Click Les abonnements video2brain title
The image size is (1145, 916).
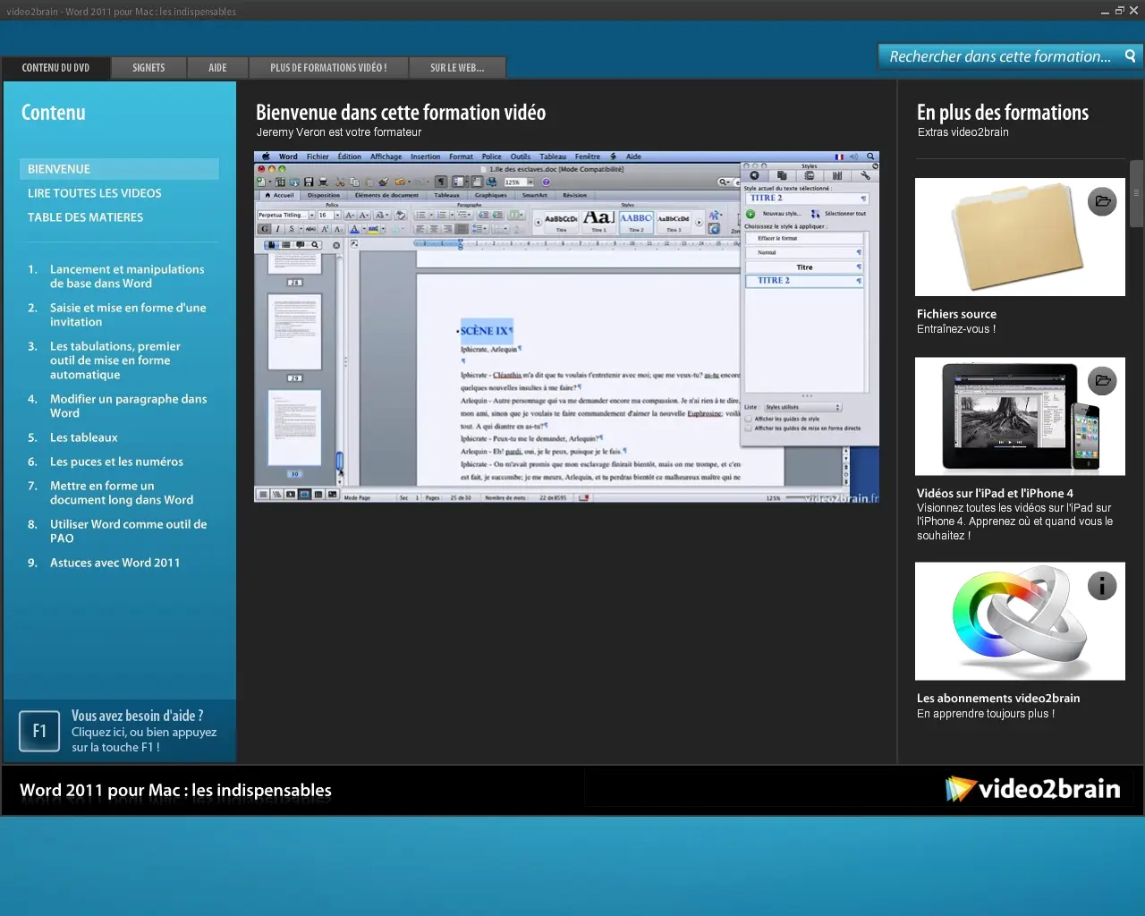pos(998,699)
